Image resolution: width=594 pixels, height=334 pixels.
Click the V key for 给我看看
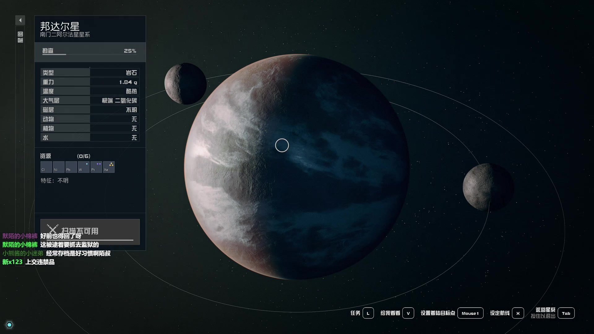pyautogui.click(x=408, y=313)
